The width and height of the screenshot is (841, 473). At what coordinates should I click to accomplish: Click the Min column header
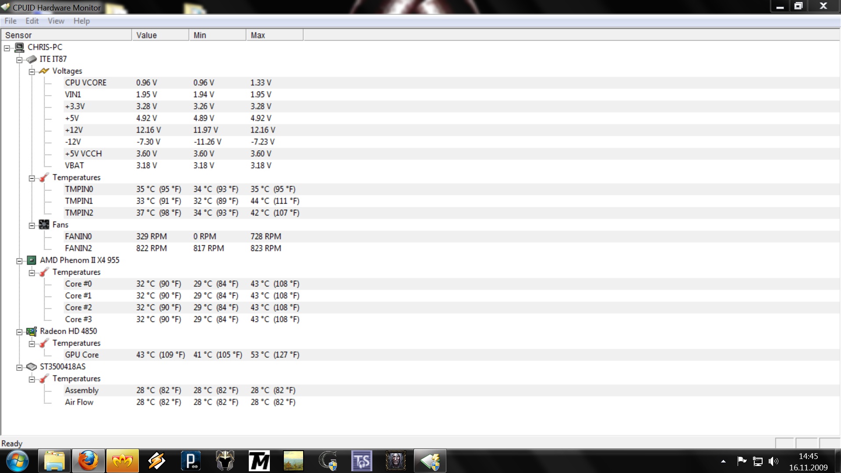tap(217, 35)
